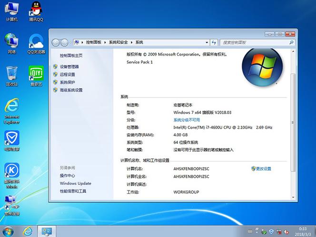Select the 系统 breadcrumb item

(139, 42)
